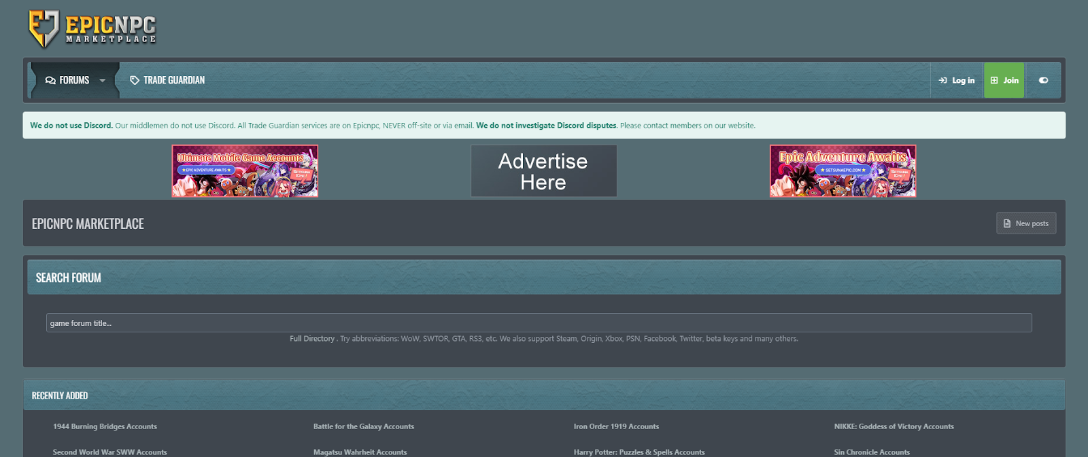Click the EpicNPC Marketplace logo
The height and width of the screenshot is (457, 1088).
click(92, 29)
